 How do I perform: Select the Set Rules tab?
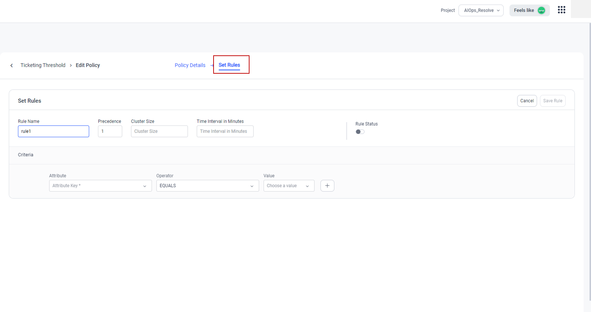229,65
